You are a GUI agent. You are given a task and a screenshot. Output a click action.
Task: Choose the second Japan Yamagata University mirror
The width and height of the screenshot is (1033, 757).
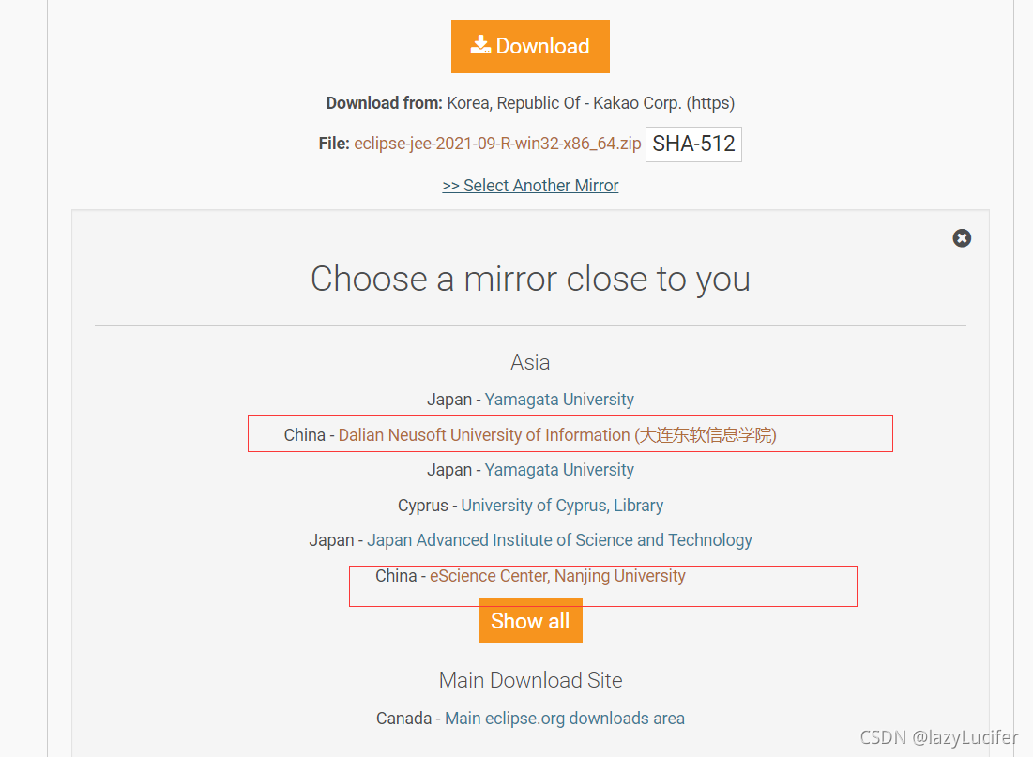[559, 470]
